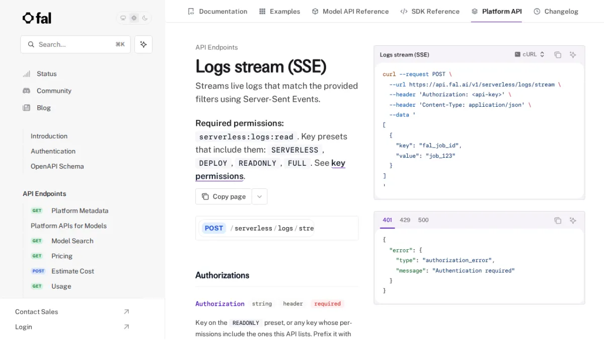Switch to light theme mode

pyautogui.click(x=134, y=18)
